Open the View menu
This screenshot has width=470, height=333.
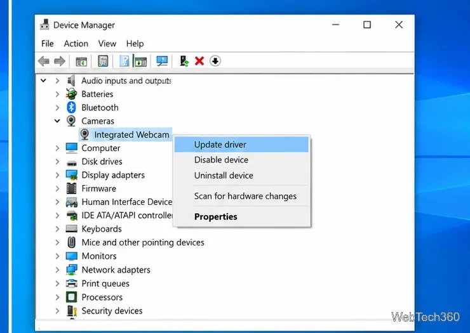(107, 44)
